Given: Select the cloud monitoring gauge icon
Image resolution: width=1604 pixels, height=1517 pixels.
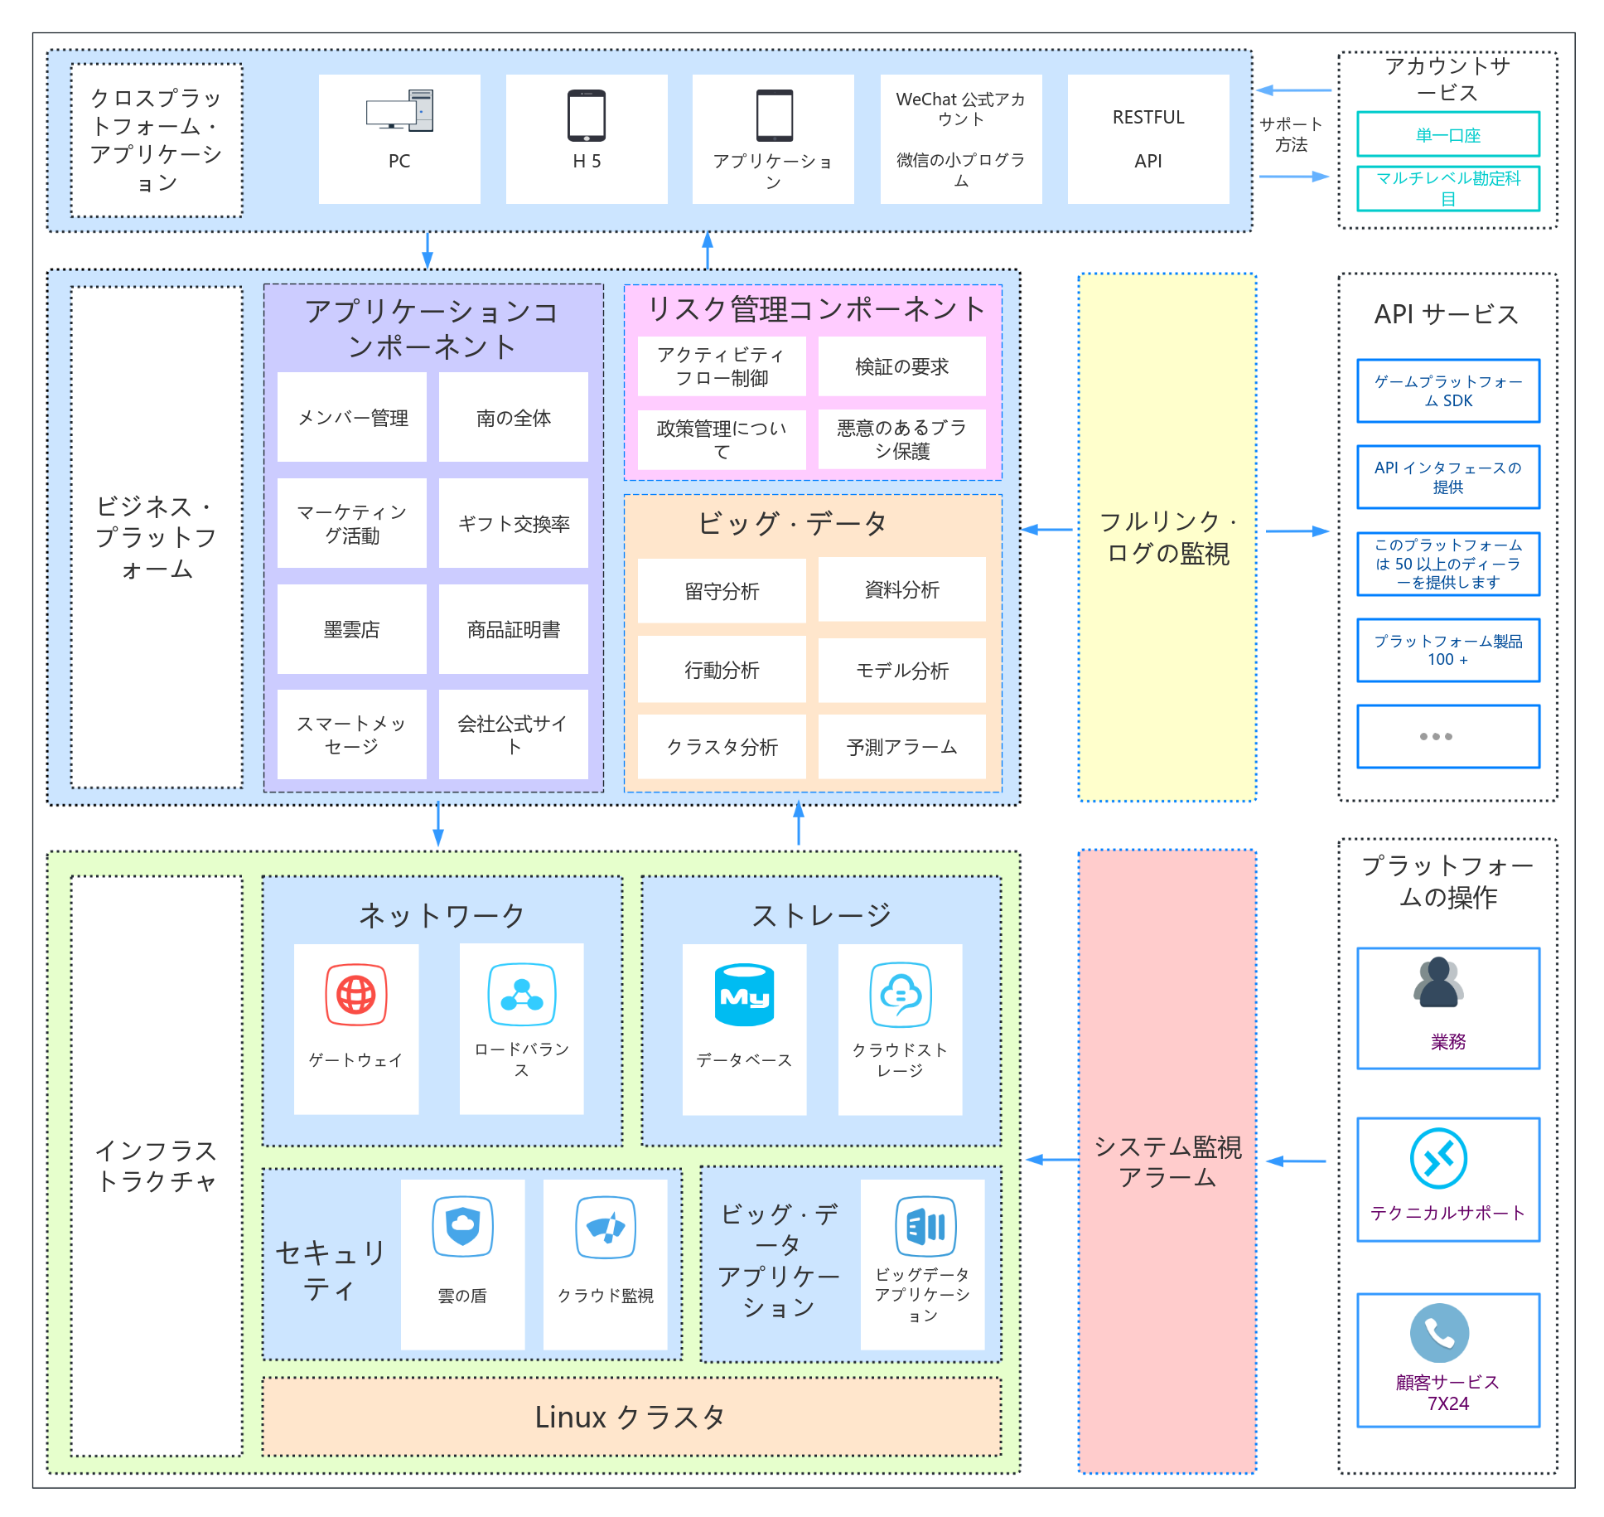Looking at the screenshot, I should point(606,1227).
